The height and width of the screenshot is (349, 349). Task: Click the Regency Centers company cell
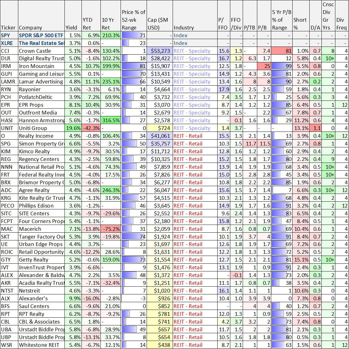[x=42, y=159]
